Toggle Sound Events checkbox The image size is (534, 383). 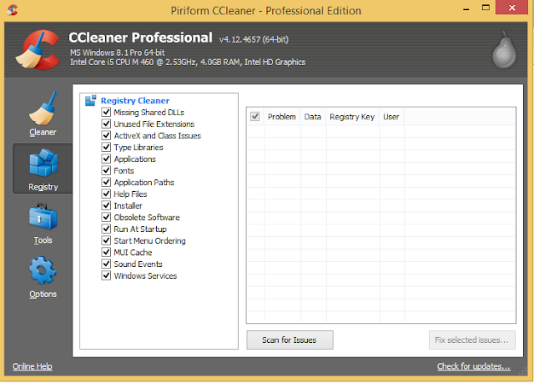(x=106, y=264)
